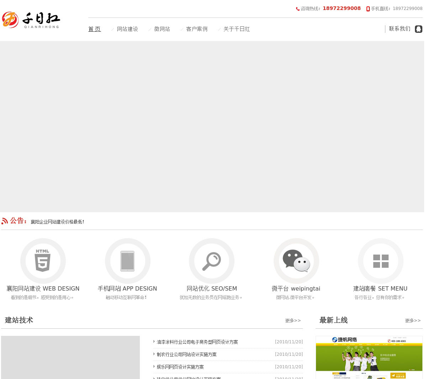Screen dimensions: 427x379
Task: Click the 襄阳企业网站建设 announcement text
Action: click(57, 222)
